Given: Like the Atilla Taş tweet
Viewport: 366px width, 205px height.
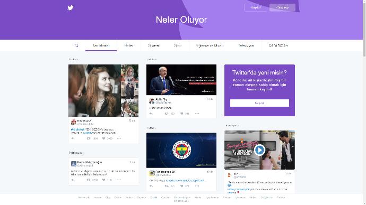Looking at the screenshot, I should (x=182, y=114).
